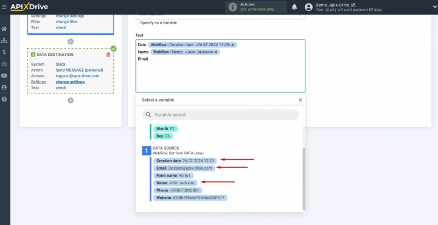Click the user avatar icon
Viewport: 438px width, 225px height.
308,7
